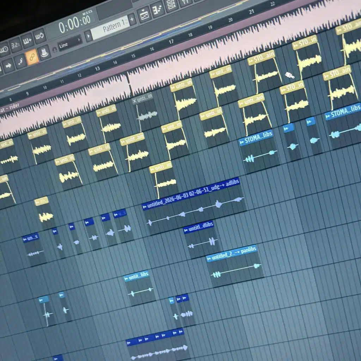
Task: Open the Pattern 1 selector
Action: [x=110, y=27]
